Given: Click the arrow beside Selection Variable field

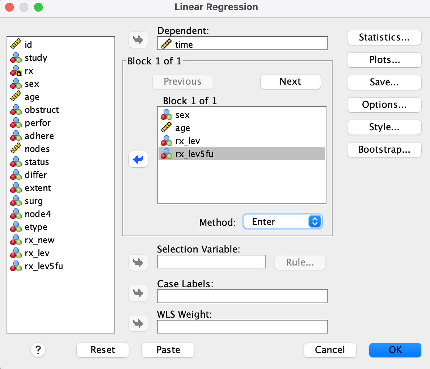Looking at the screenshot, I should [138, 262].
